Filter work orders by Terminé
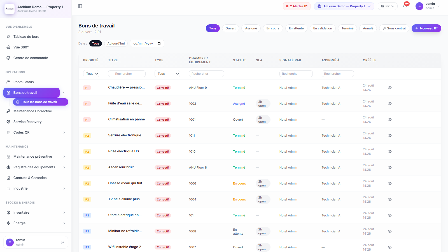 pyautogui.click(x=347, y=28)
